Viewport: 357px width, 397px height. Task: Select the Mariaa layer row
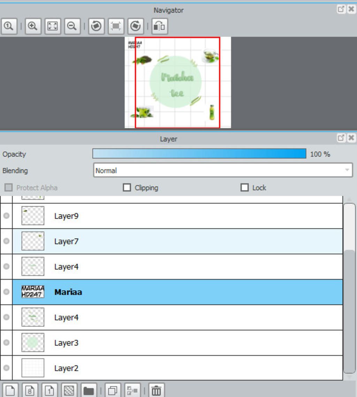(177, 292)
